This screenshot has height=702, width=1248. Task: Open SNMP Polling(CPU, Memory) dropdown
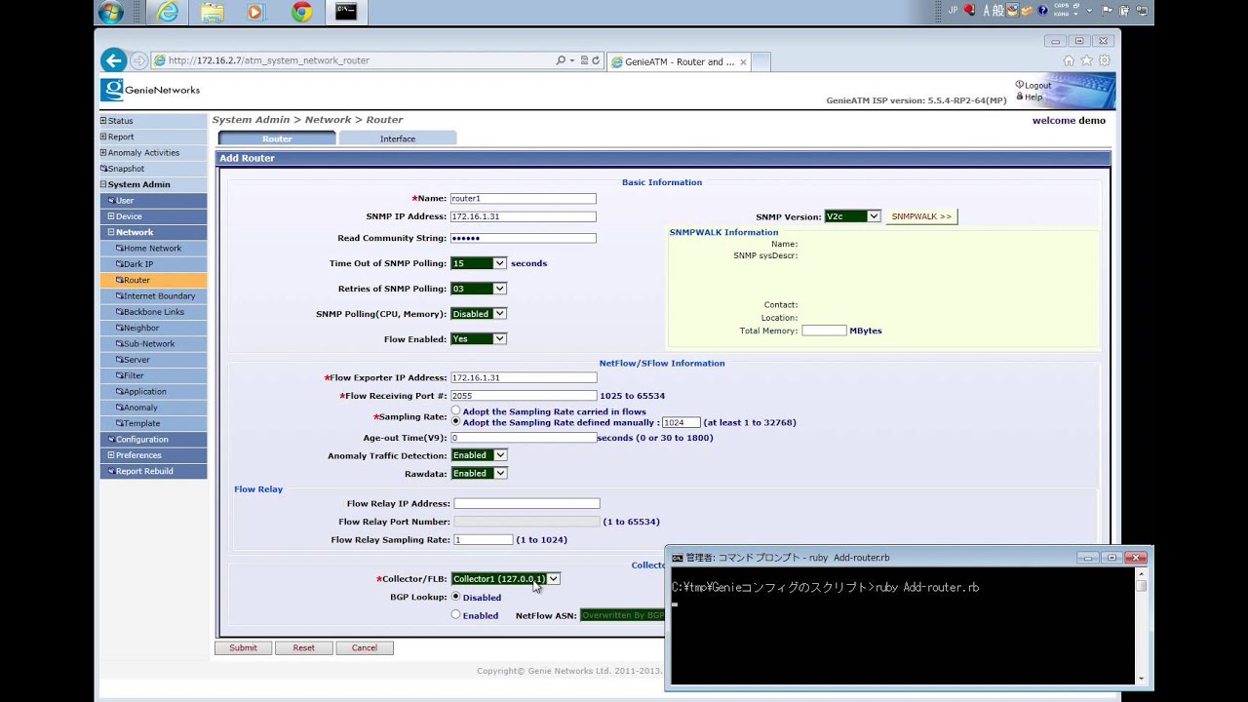(479, 314)
